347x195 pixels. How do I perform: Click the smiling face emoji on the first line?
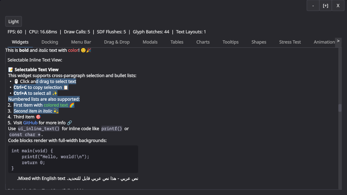coord(83,50)
